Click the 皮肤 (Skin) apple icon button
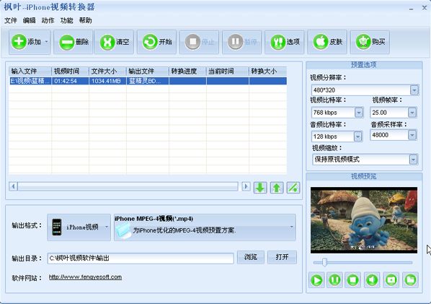The image size is (431, 304). click(x=327, y=42)
